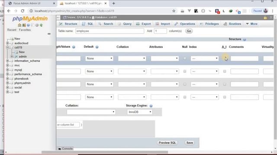The width and height of the screenshot is (277, 155).
Task: Toggle the A_I checkbox in first column row
Action: tap(225, 59)
